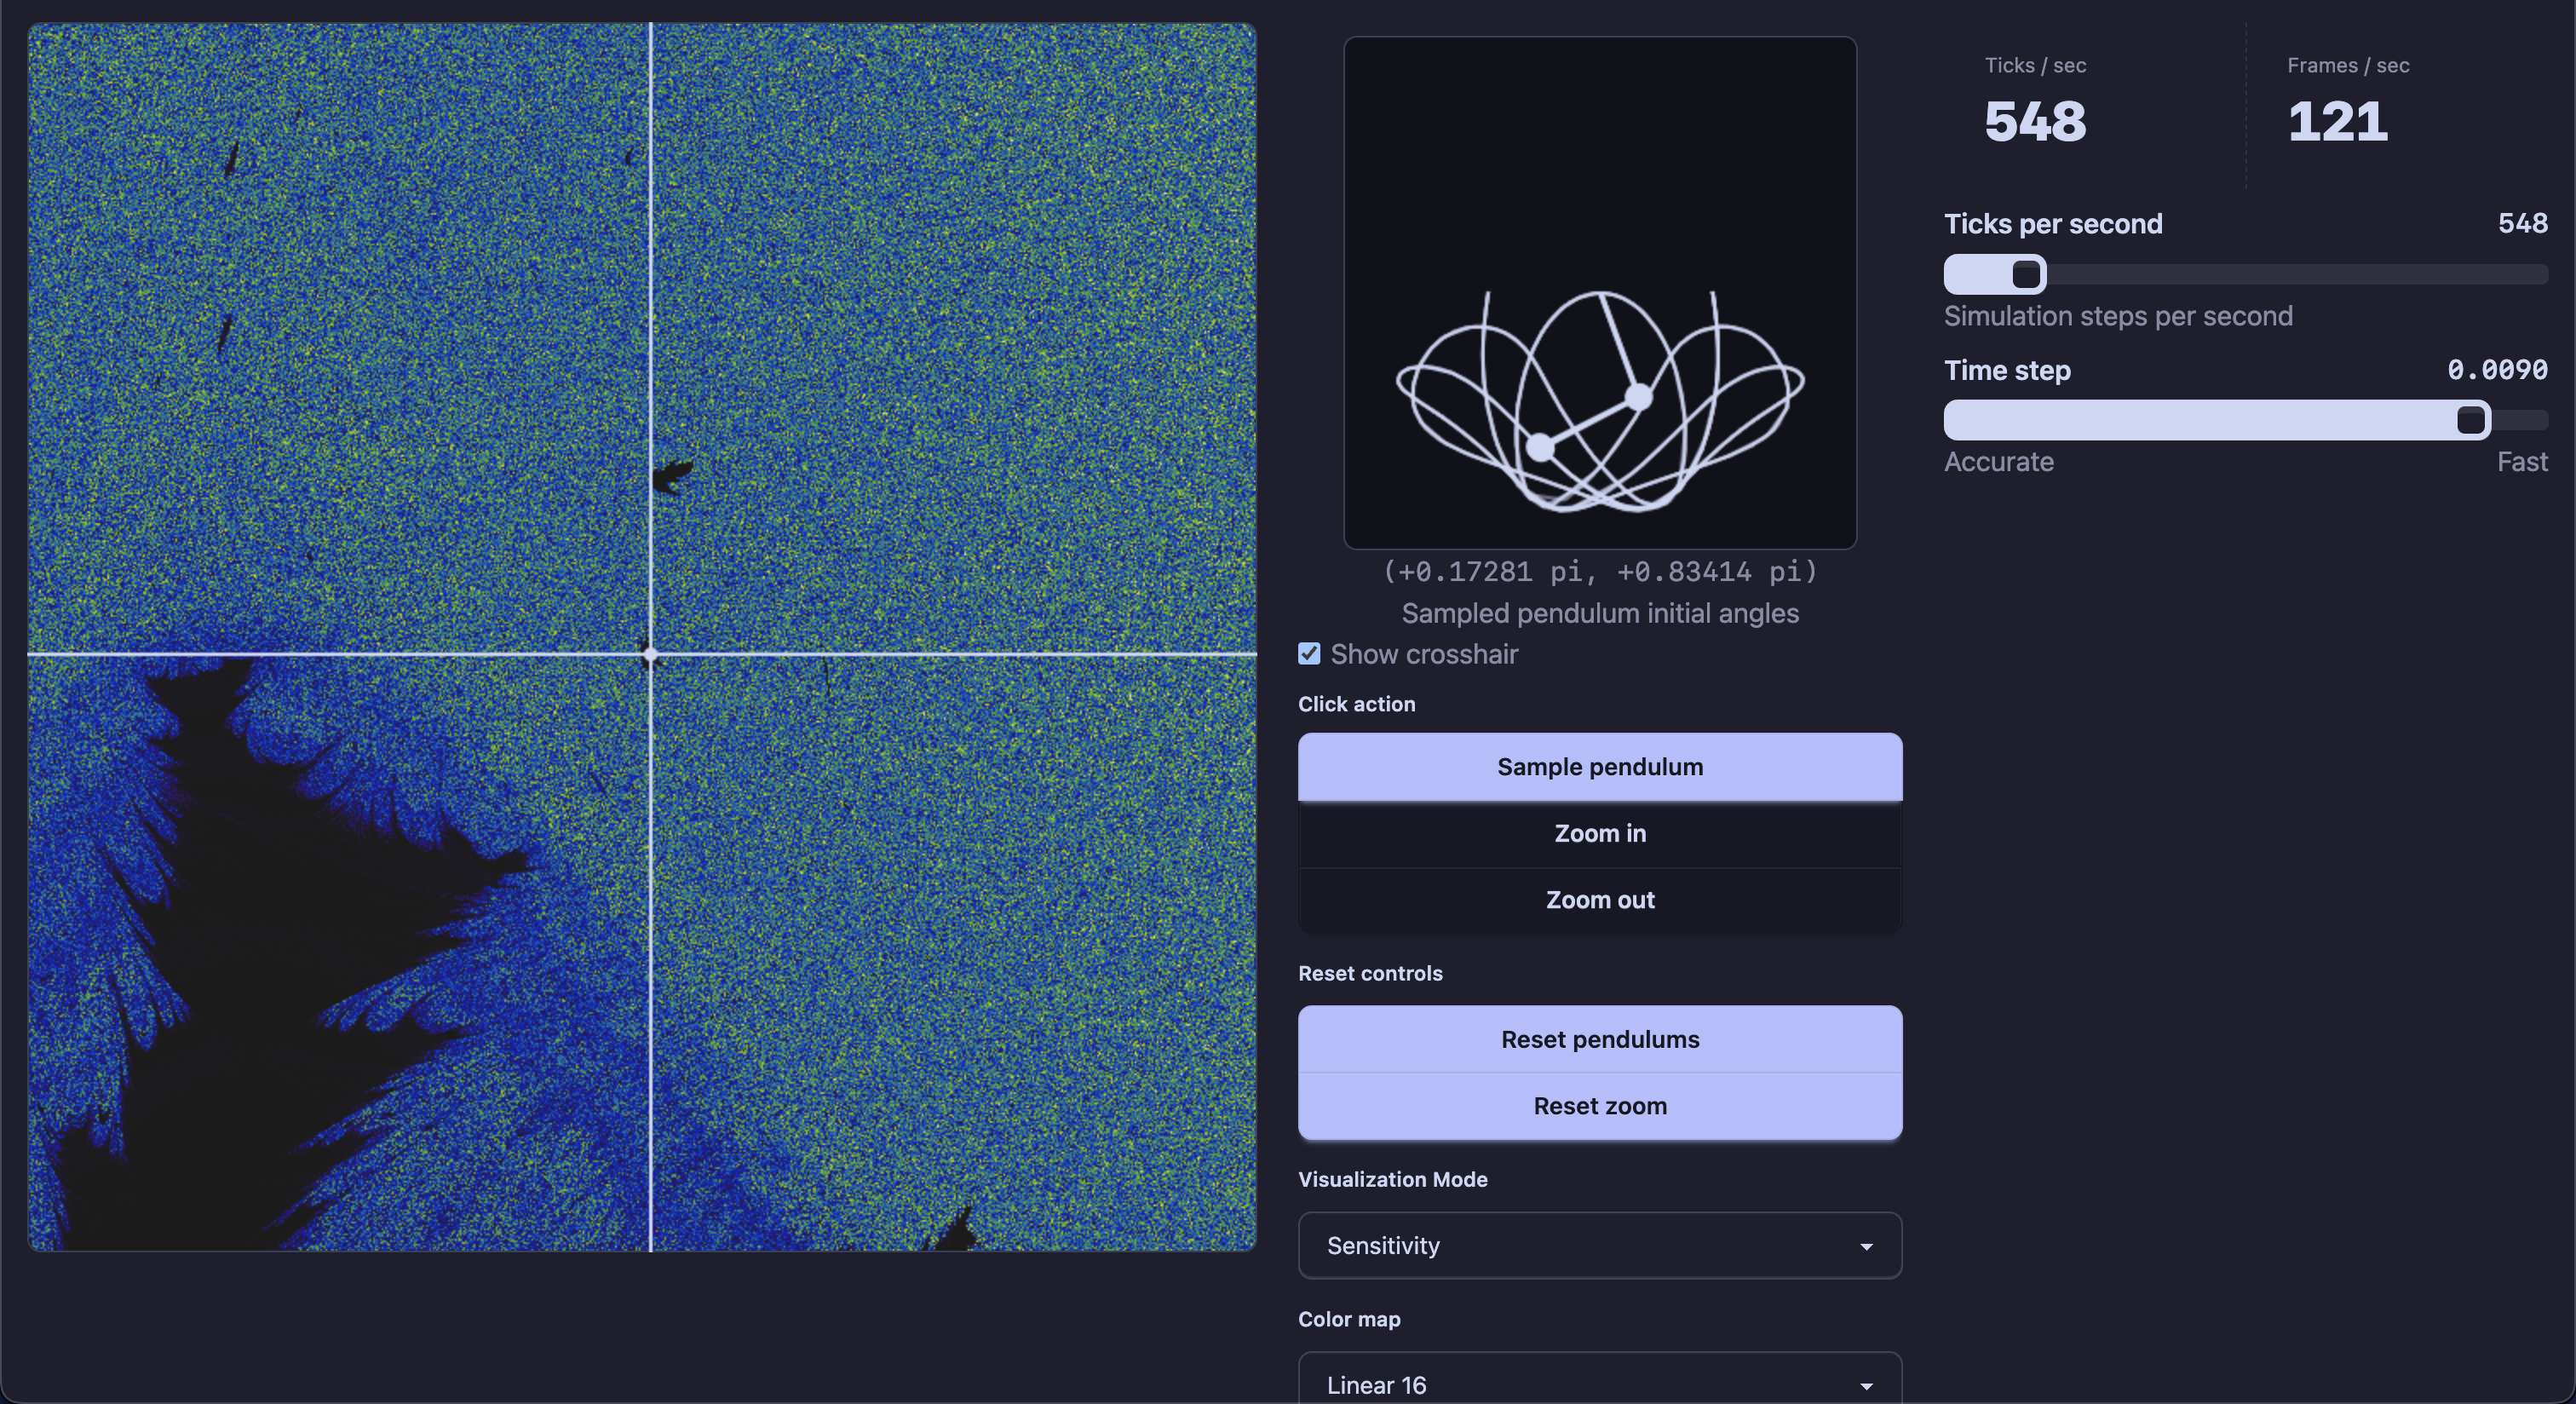
Task: Click the Sensitivity dropdown arrow
Action: point(1865,1247)
